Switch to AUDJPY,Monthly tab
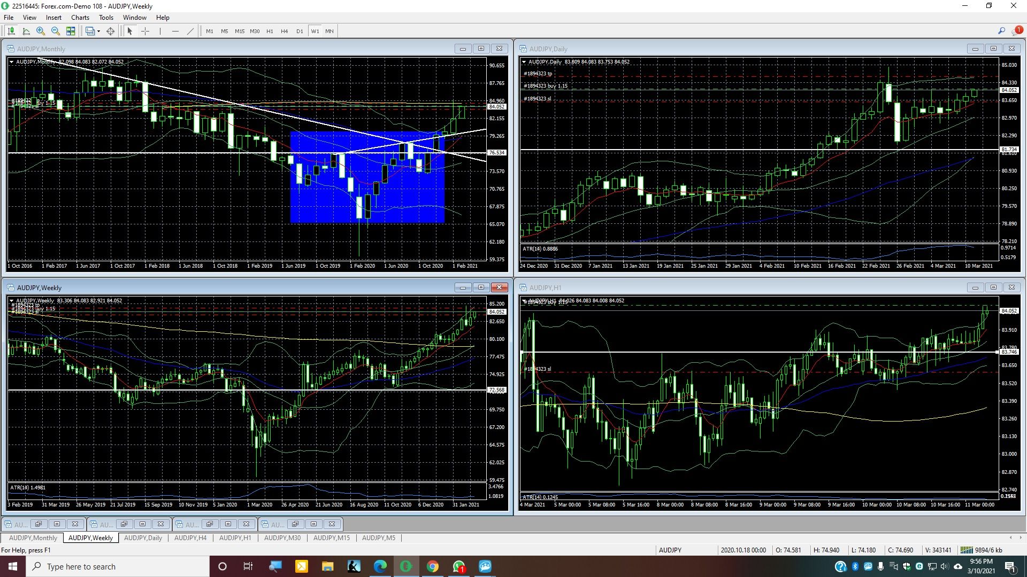Viewport: 1027px width, 577px height. 33,538
